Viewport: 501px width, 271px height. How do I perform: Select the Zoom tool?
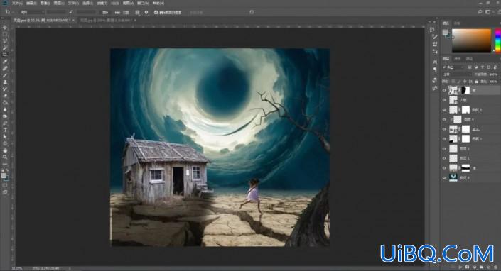tap(5, 157)
